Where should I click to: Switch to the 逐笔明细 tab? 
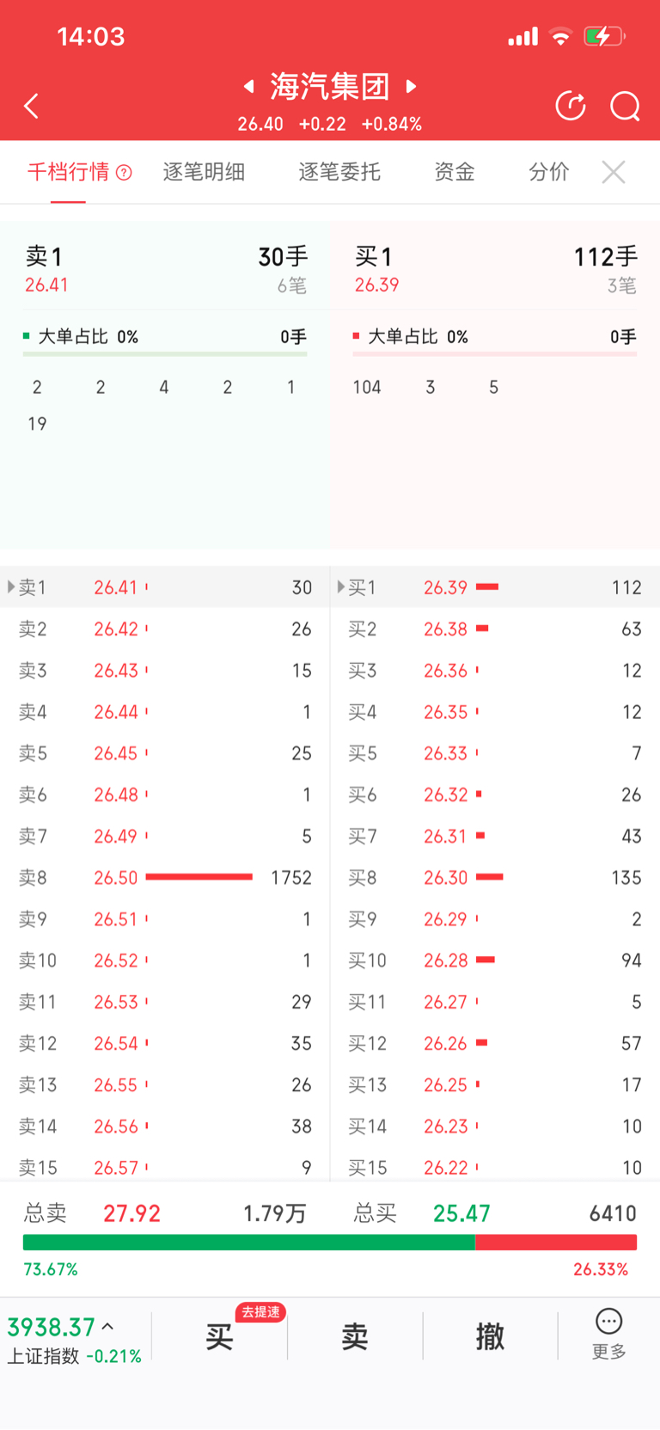pyautogui.click(x=204, y=172)
